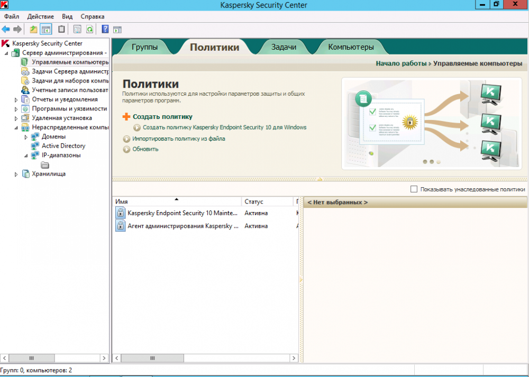This screenshot has width=529, height=377.
Task: Expand the Домены node
Action: [x=26, y=137]
